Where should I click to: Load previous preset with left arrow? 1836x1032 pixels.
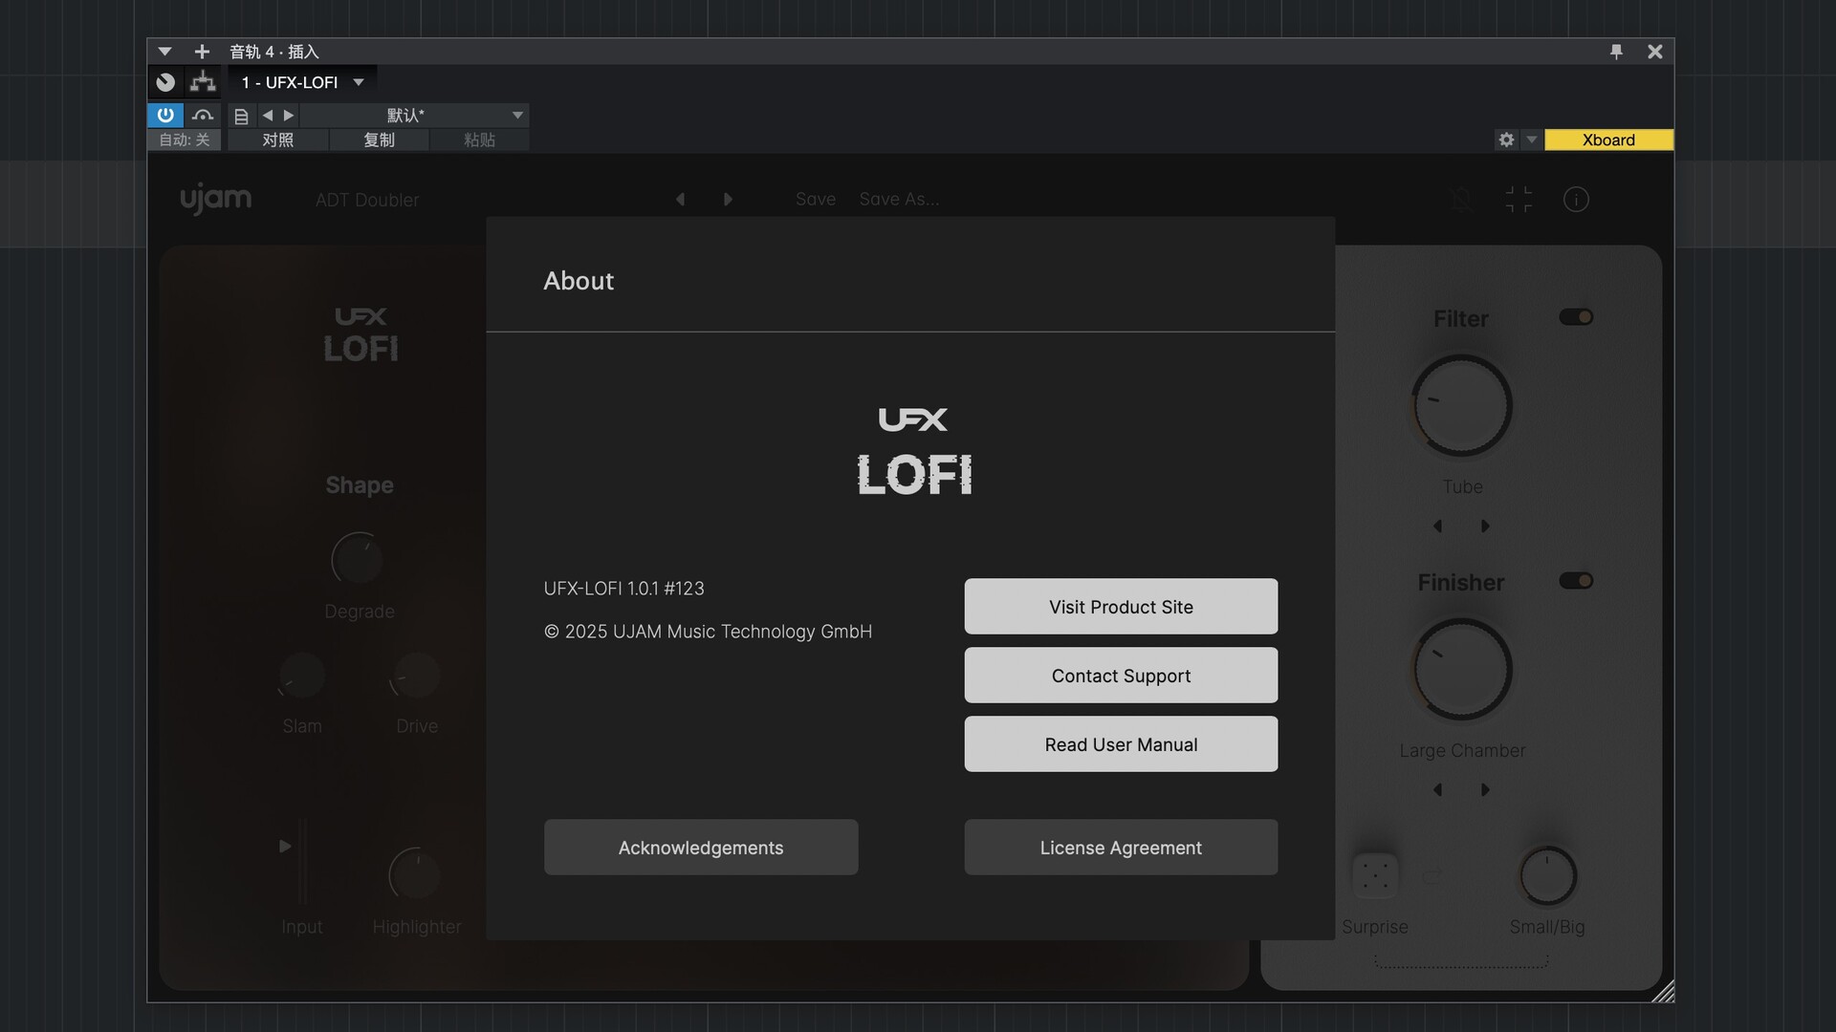(680, 199)
